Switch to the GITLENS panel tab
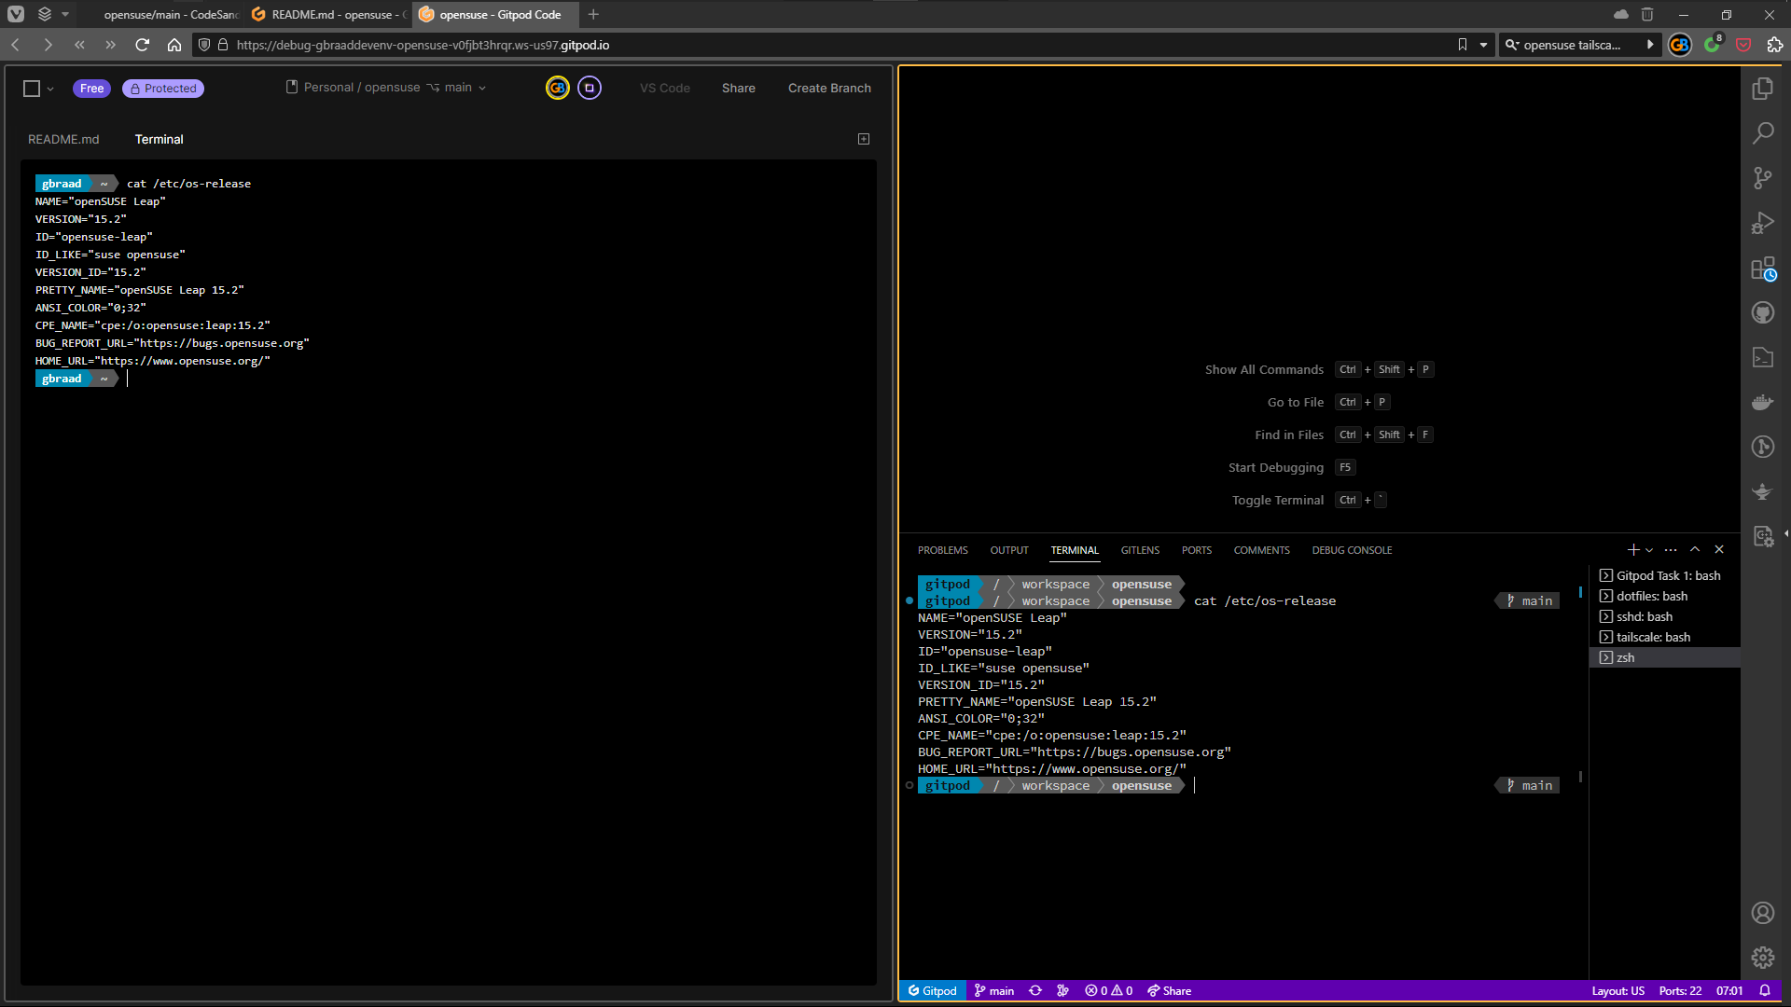This screenshot has height=1007, width=1791. (1140, 550)
